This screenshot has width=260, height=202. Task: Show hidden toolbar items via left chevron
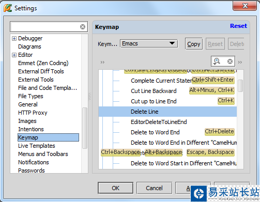pyautogui.click(x=102, y=62)
